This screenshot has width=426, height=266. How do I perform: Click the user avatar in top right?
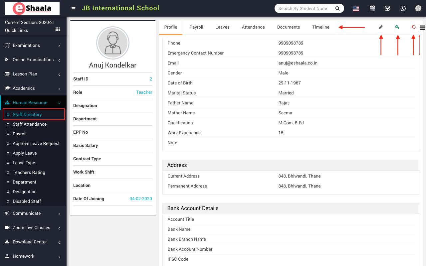418,9
